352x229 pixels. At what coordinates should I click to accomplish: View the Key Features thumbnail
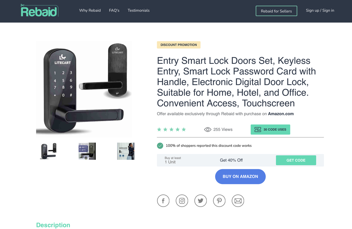(x=87, y=151)
